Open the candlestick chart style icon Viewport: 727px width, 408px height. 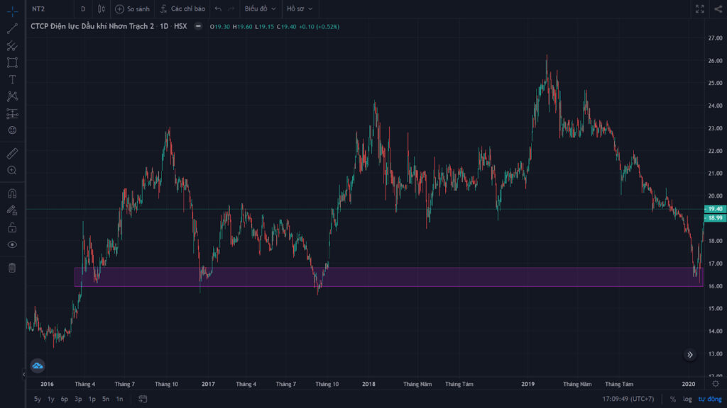click(101, 8)
